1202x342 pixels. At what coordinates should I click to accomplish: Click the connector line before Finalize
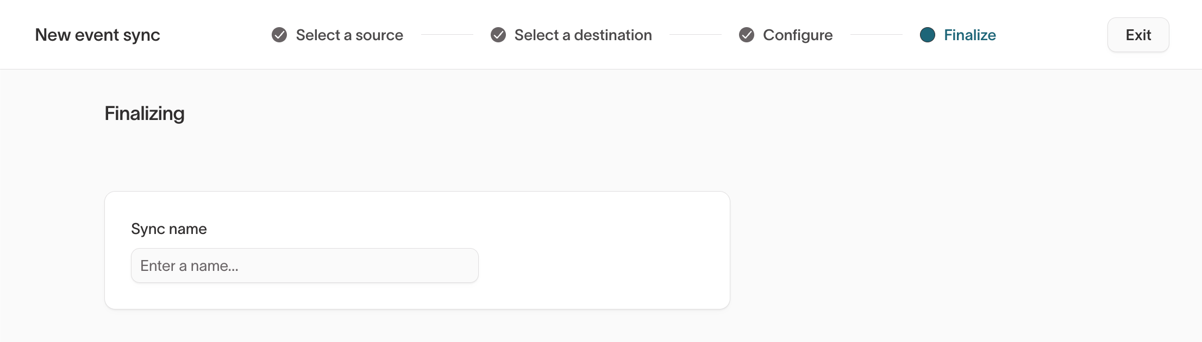click(x=876, y=35)
